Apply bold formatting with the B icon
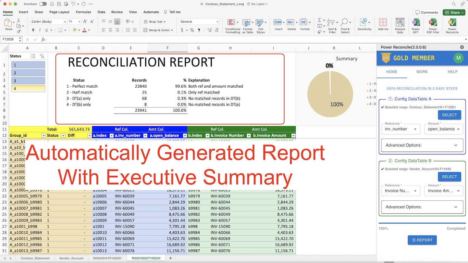Image resolution: width=468 pixels, height=263 pixels. click(x=33, y=30)
